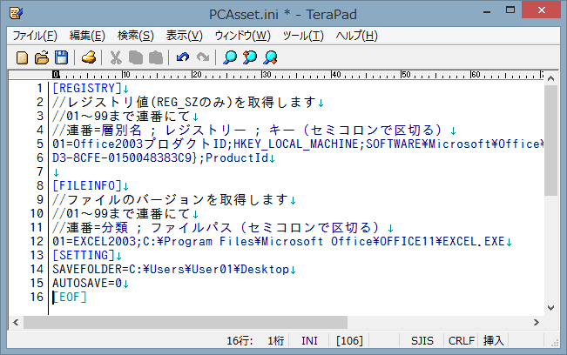Viewport: 567px width, 355px height.
Task: Click the Find next magnifier icon
Action: tap(271, 57)
